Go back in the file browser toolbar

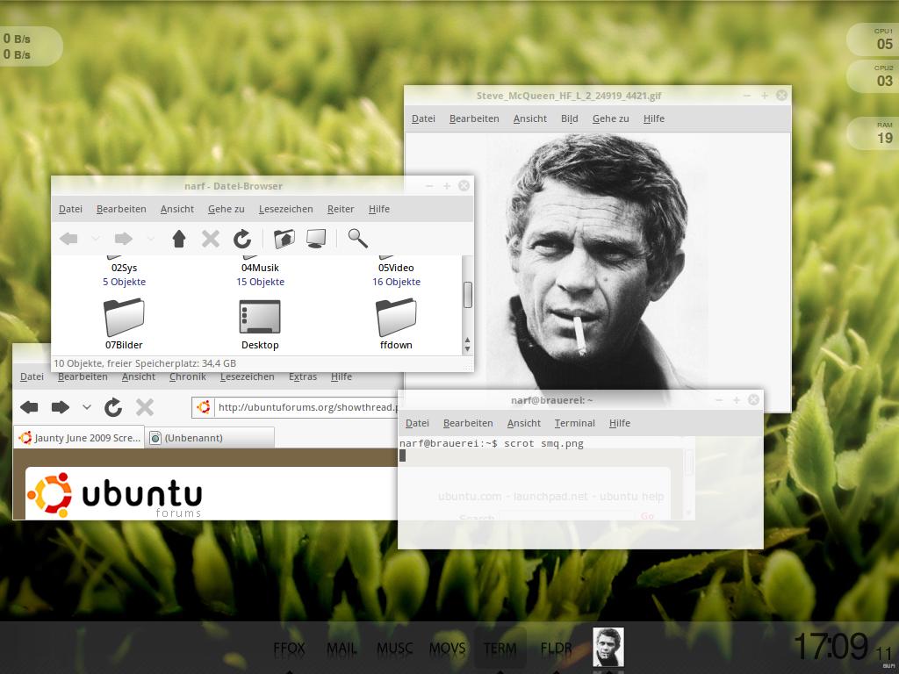(68, 239)
